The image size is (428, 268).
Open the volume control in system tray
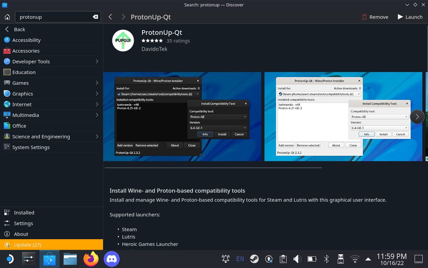(x=297, y=259)
